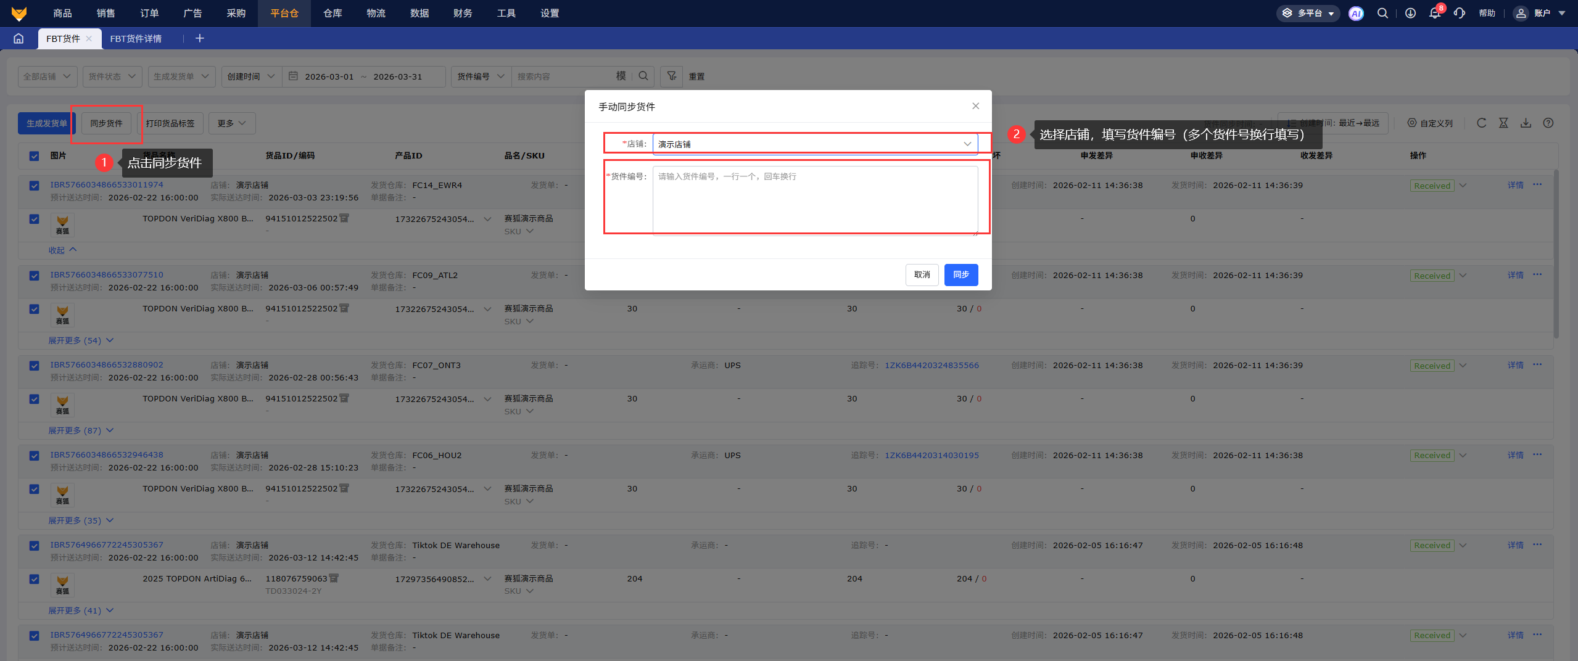Open the 店铺 dropdown in sync dialog
The height and width of the screenshot is (661, 1578).
tap(815, 144)
